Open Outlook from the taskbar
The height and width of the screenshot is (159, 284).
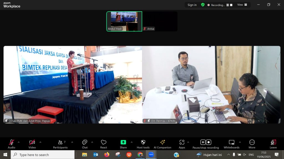point(96,155)
